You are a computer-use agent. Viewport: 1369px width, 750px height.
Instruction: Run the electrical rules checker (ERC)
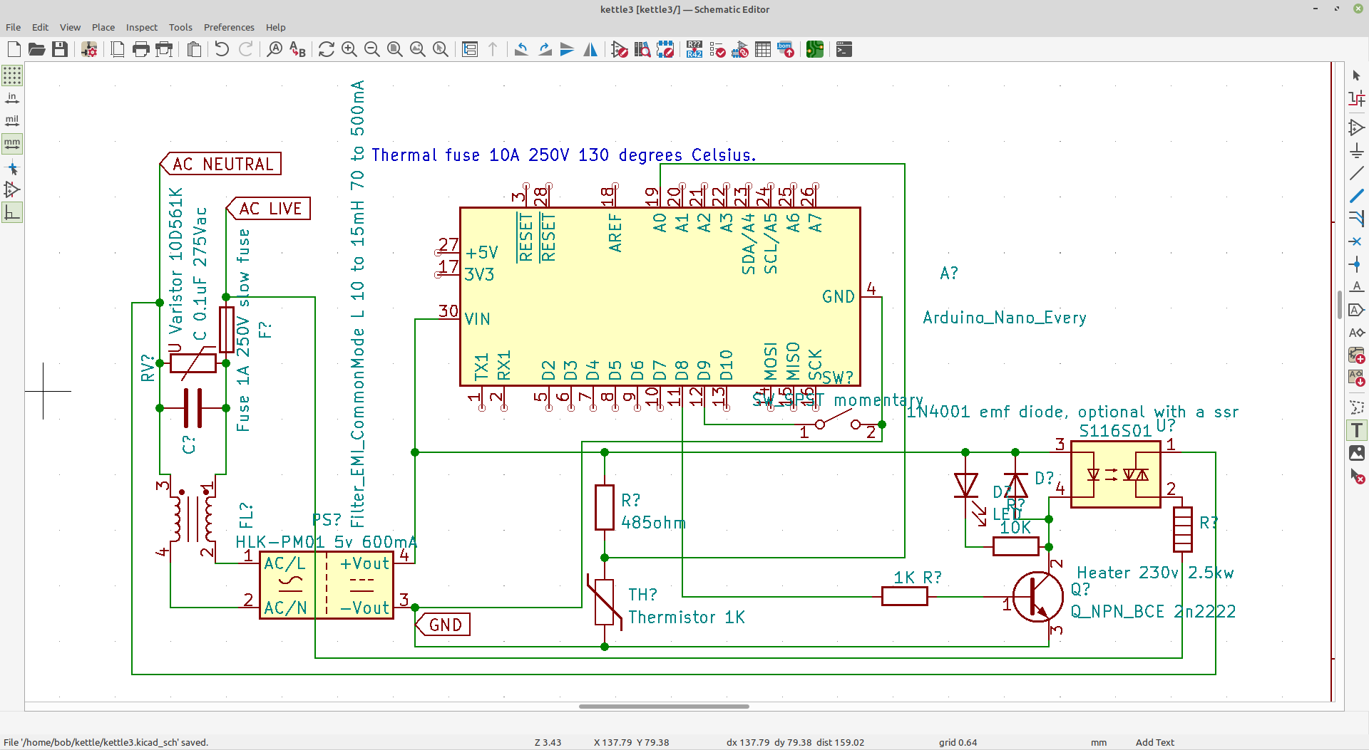point(717,49)
